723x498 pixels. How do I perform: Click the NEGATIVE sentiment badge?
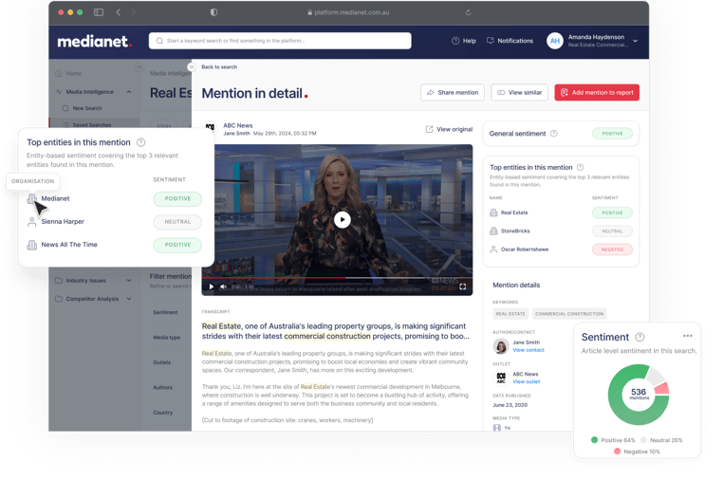click(x=612, y=249)
